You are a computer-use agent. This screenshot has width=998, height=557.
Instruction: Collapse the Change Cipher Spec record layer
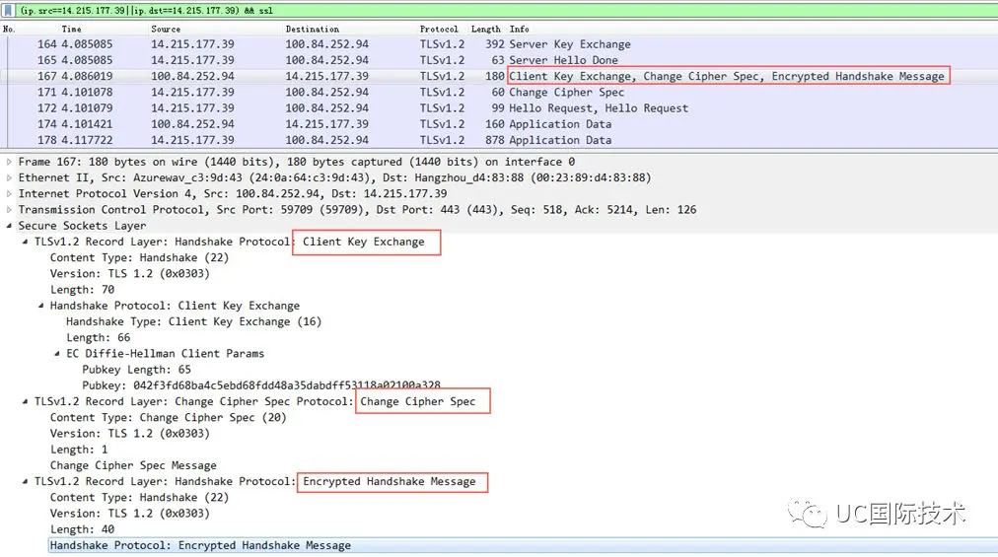pos(25,401)
